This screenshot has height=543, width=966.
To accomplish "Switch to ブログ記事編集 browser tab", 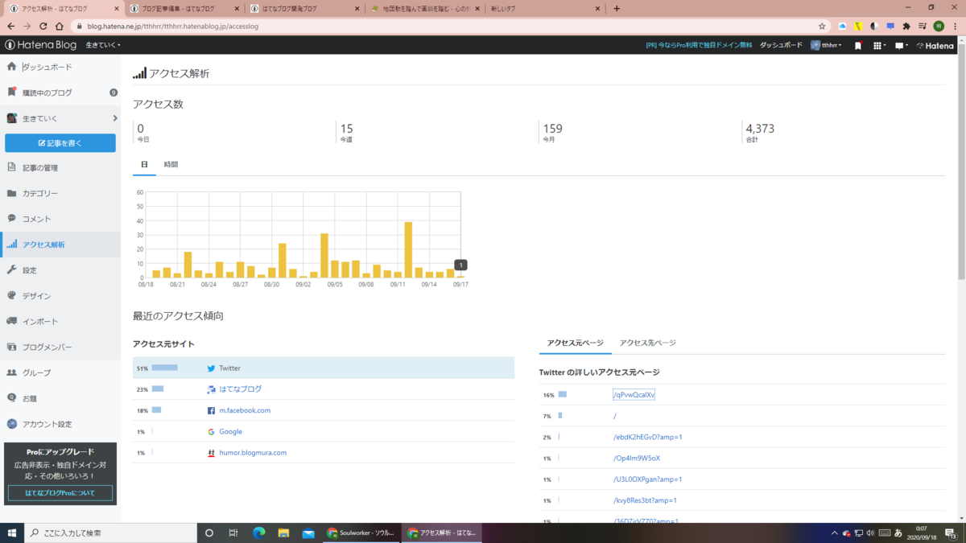I will point(184,9).
